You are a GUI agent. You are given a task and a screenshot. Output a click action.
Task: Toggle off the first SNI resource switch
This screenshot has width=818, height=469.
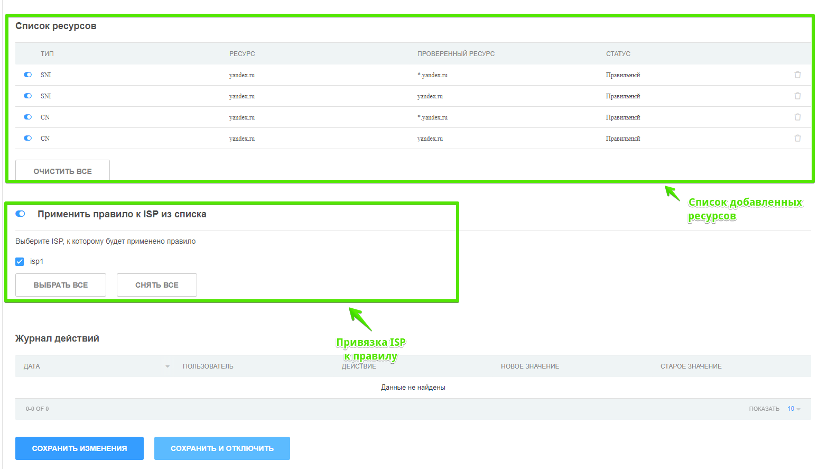(x=28, y=75)
